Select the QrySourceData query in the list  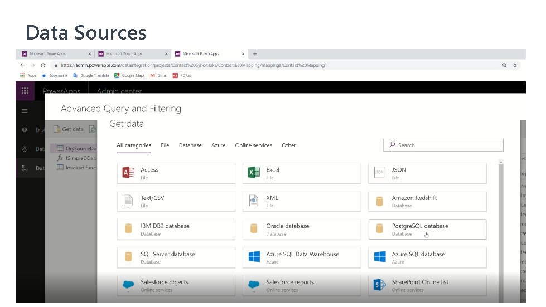77,149
